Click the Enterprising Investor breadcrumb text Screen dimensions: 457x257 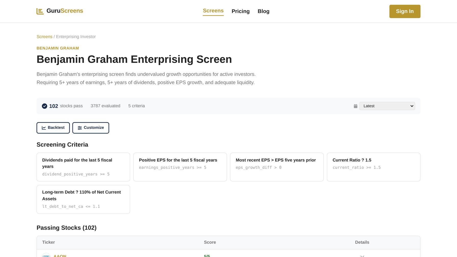pyautogui.click(x=76, y=37)
